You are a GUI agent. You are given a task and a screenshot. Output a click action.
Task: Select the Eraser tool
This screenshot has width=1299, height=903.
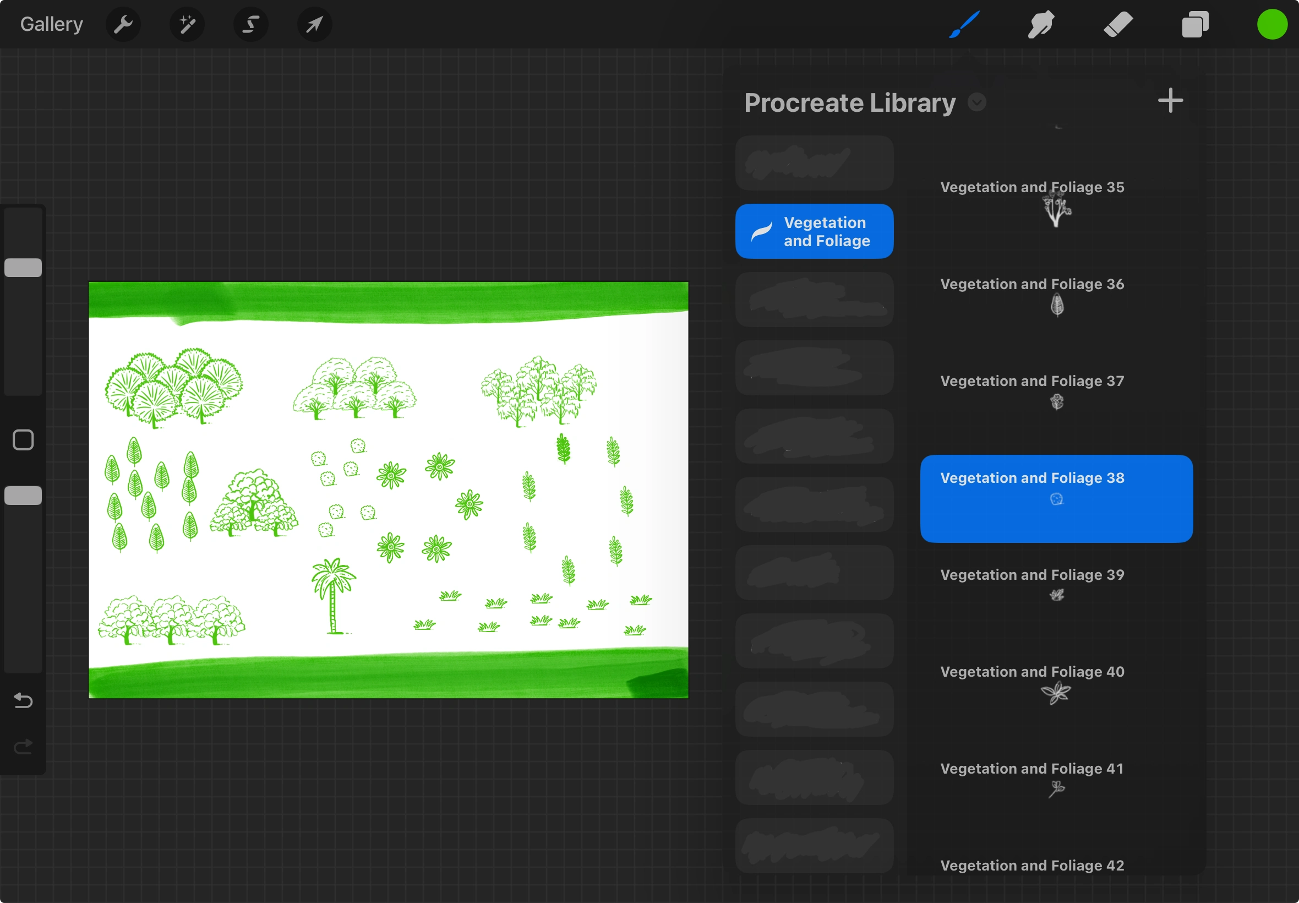click(x=1118, y=24)
